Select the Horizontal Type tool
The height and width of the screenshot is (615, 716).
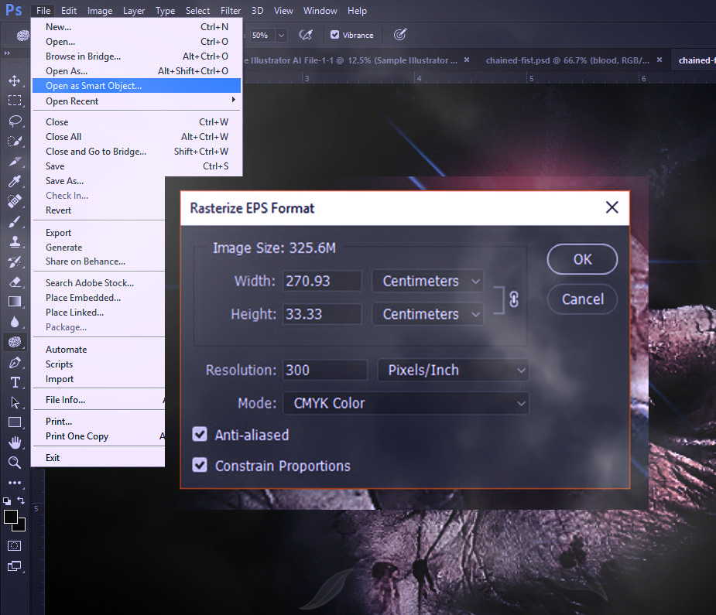(15, 383)
